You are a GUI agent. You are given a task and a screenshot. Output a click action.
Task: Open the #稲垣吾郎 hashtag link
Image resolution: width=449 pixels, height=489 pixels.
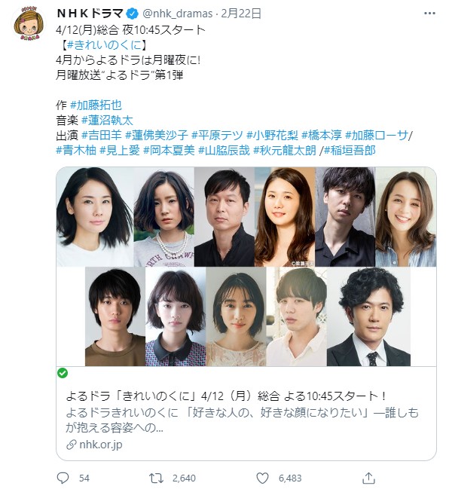coord(350,151)
